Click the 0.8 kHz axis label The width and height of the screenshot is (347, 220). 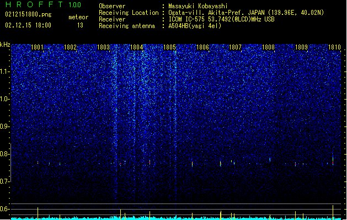[4, 154]
